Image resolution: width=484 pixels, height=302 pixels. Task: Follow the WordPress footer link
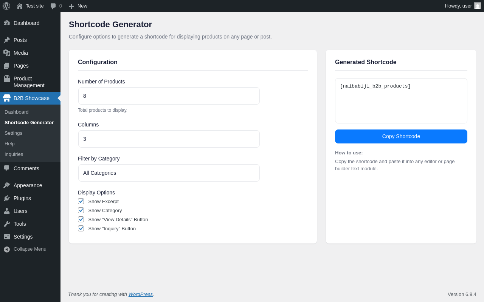(x=141, y=294)
